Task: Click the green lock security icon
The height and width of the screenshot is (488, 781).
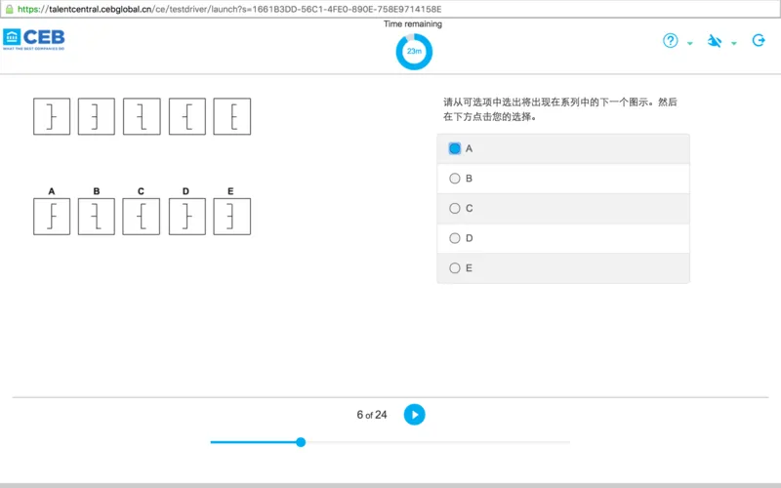Action: click(x=9, y=9)
